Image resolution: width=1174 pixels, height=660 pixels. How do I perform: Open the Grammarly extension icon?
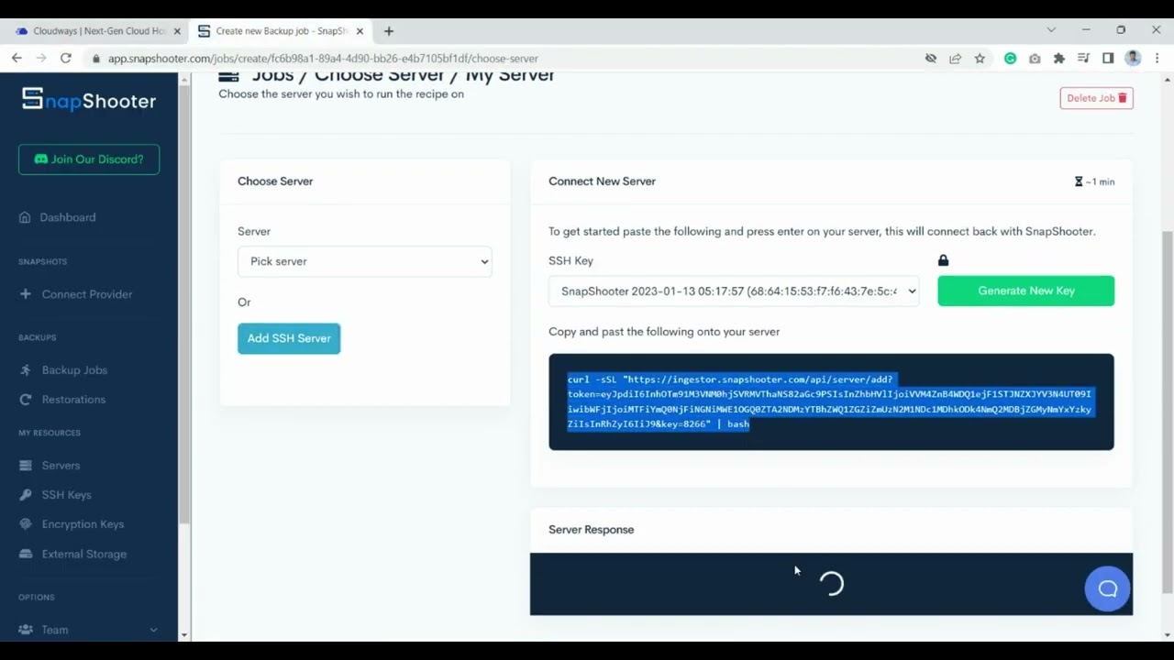(x=1010, y=58)
